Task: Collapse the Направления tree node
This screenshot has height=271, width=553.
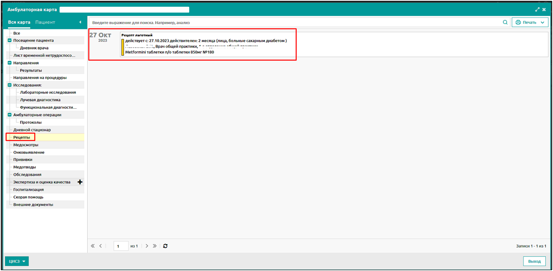Action: [x=9, y=63]
